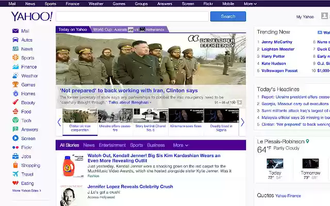Select the Shopping bag icon
Screen dimensions: 330x206
click(15, 165)
